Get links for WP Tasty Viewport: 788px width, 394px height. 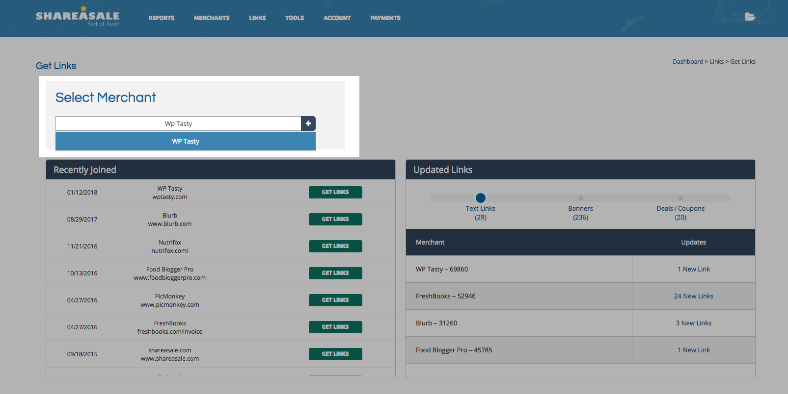coord(335,192)
